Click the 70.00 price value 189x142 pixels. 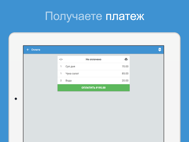pos(125,67)
